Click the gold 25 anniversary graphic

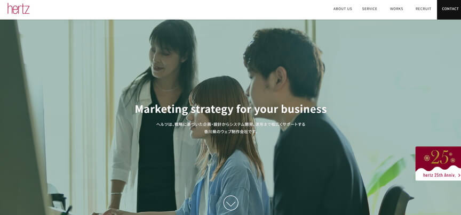coord(440,158)
